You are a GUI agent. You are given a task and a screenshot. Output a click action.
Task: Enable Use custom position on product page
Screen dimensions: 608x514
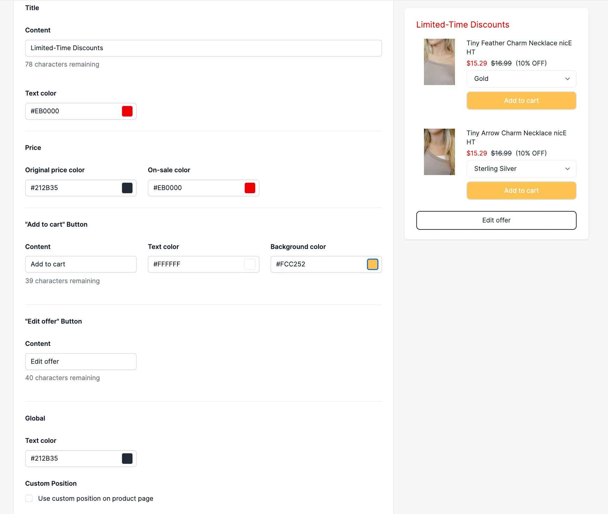(x=29, y=498)
